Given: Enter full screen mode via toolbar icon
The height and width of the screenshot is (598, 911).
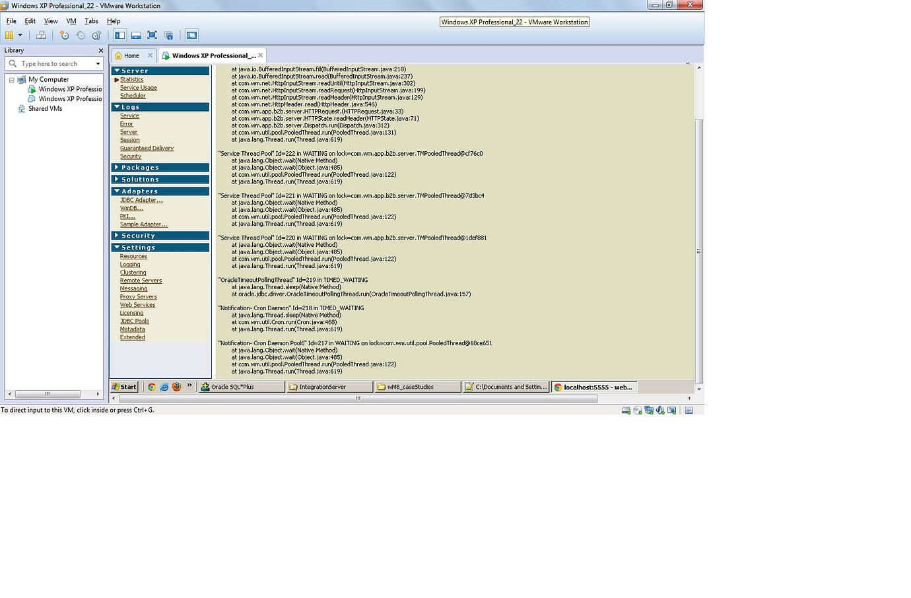Looking at the screenshot, I should [152, 35].
